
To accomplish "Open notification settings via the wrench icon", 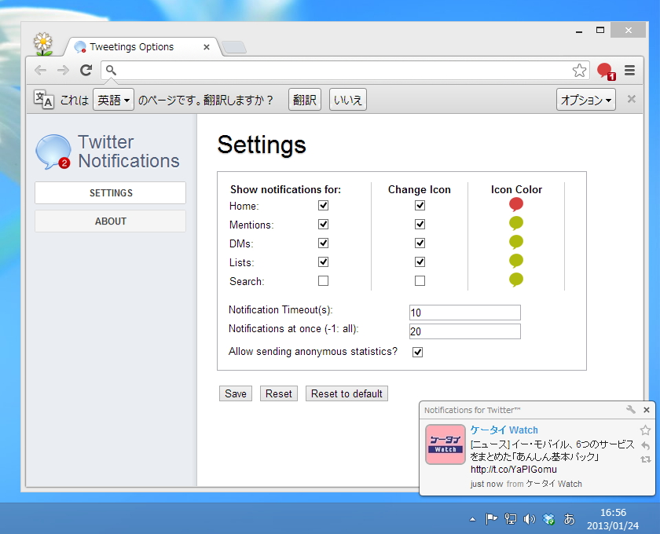I will tap(630, 409).
